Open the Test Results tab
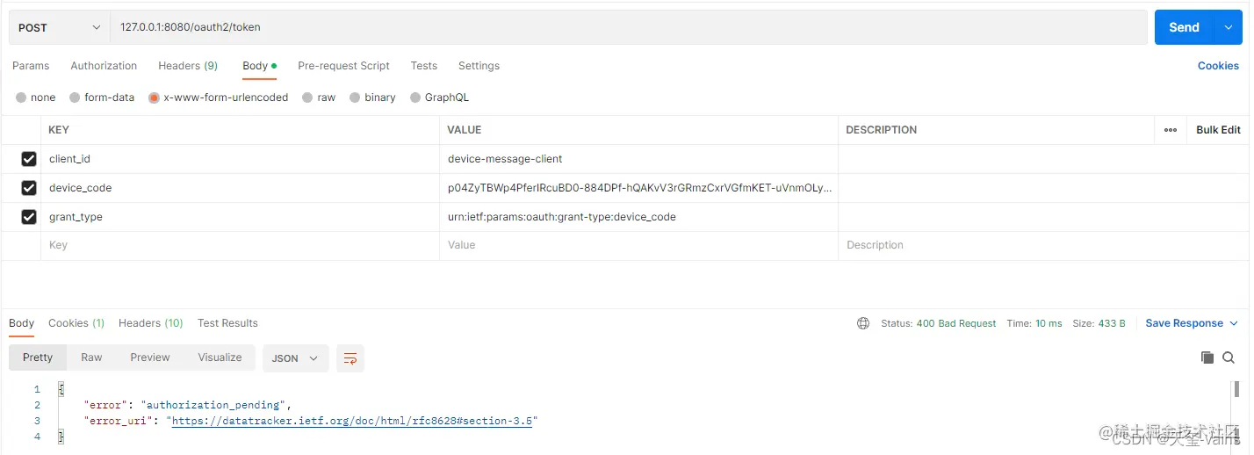 pos(227,323)
